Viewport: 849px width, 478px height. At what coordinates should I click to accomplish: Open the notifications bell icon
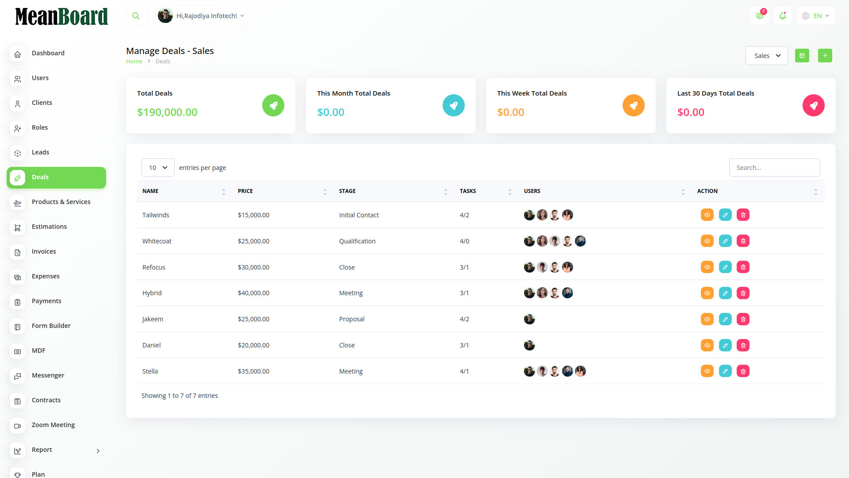[783, 16]
